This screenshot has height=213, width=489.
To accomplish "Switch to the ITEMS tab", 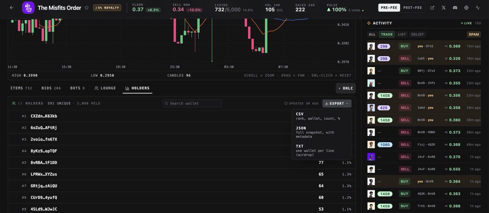I will pos(21,88).
